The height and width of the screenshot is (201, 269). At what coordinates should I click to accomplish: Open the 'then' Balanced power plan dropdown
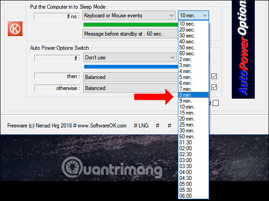pos(131,77)
